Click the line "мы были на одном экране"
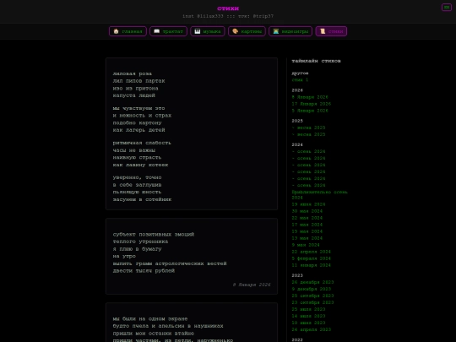The image size is (456, 342). (x=150, y=318)
